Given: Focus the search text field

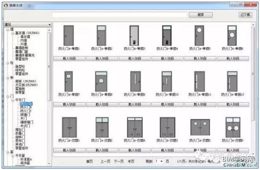Looking at the screenshot, I should (120, 15).
